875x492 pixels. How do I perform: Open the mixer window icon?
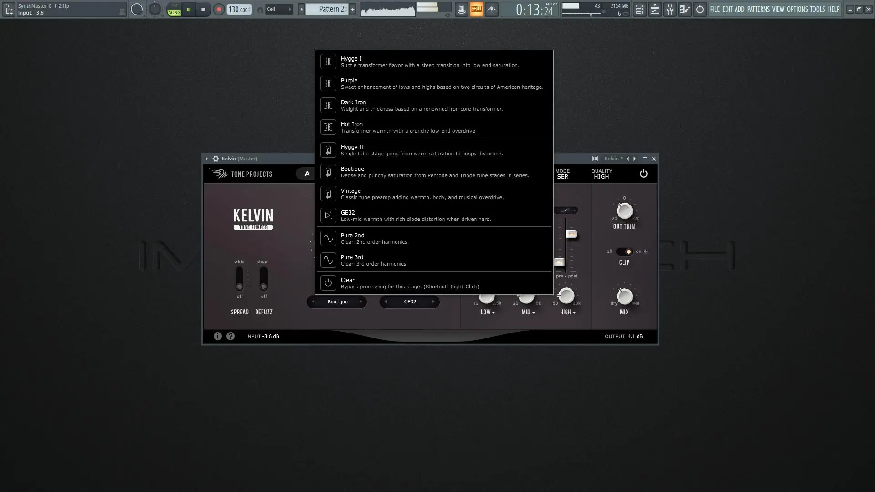[x=669, y=10]
